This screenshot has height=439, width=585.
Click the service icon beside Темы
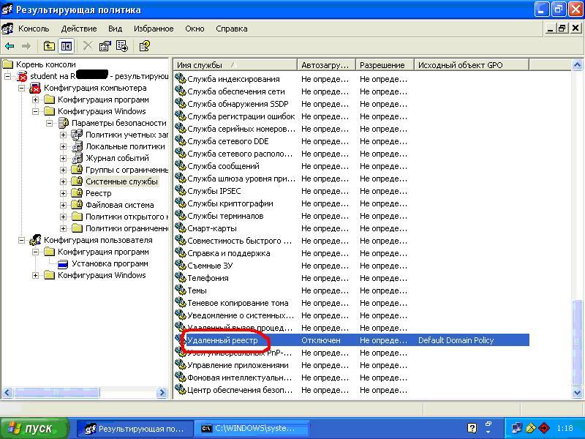tap(181, 290)
